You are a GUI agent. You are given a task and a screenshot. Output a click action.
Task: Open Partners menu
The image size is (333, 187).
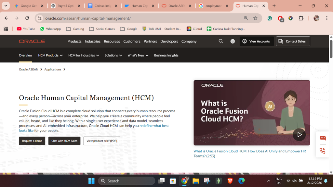click(150, 41)
